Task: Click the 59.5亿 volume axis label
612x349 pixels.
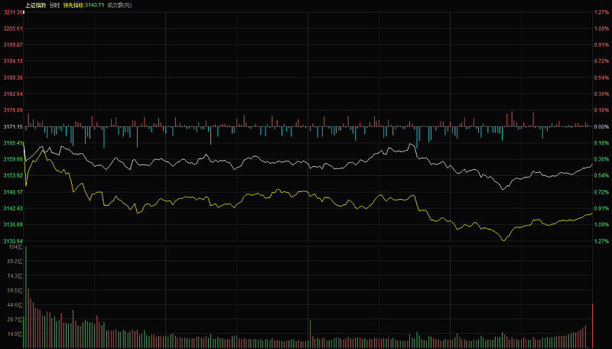Action: tap(15, 290)
